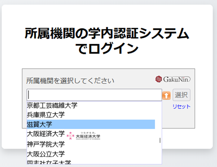Click the 所属機関を選択してください label

click(x=70, y=81)
